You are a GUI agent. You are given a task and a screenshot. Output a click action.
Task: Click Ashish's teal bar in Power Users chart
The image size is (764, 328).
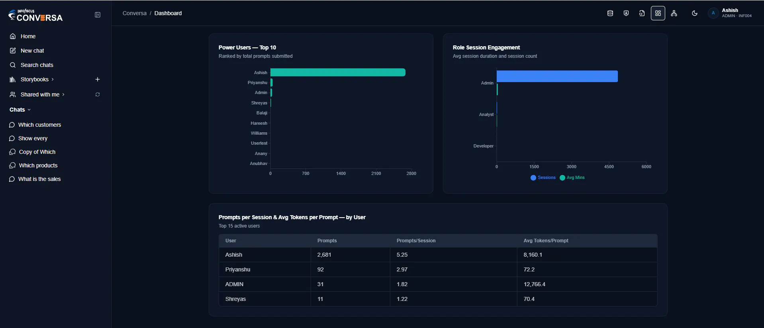(338, 72)
